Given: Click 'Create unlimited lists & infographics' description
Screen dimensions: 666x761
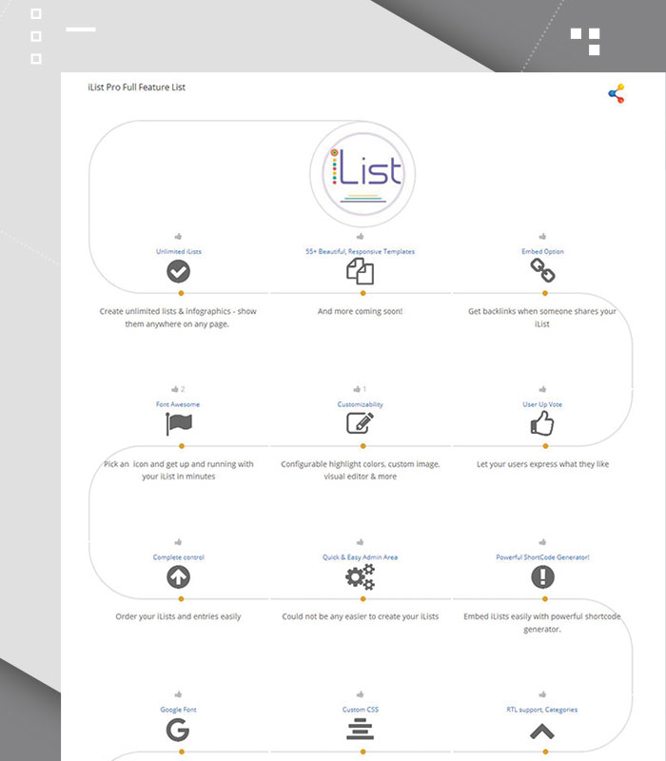Looking at the screenshot, I should tap(178, 318).
